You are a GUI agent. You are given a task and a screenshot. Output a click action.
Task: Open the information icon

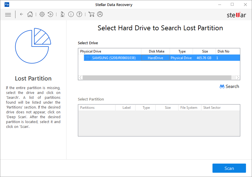(x=71, y=14)
